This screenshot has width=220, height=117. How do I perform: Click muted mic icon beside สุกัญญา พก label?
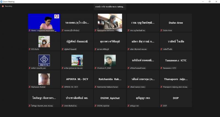point(128,106)
